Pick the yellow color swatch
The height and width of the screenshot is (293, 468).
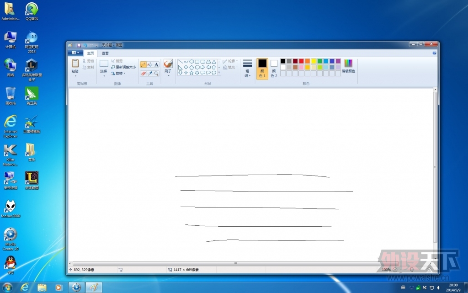coord(314,61)
